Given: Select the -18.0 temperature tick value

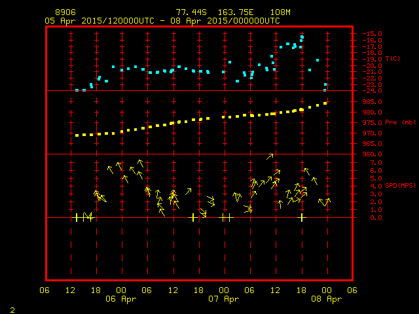Looking at the screenshot, I should pos(373,53).
